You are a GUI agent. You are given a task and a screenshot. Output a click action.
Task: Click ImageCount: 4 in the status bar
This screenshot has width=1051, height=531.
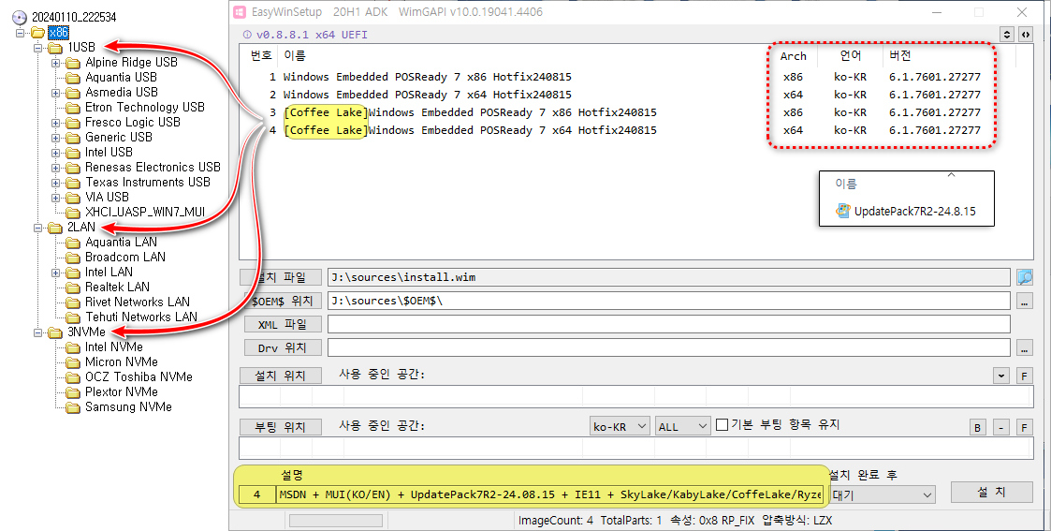(x=556, y=521)
